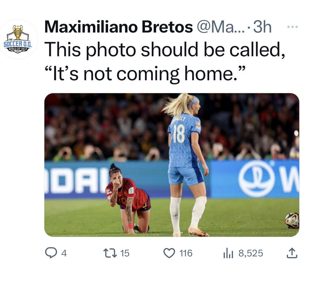Open the view analytics bar chart icon
The height and width of the screenshot is (285, 315).
tap(228, 253)
